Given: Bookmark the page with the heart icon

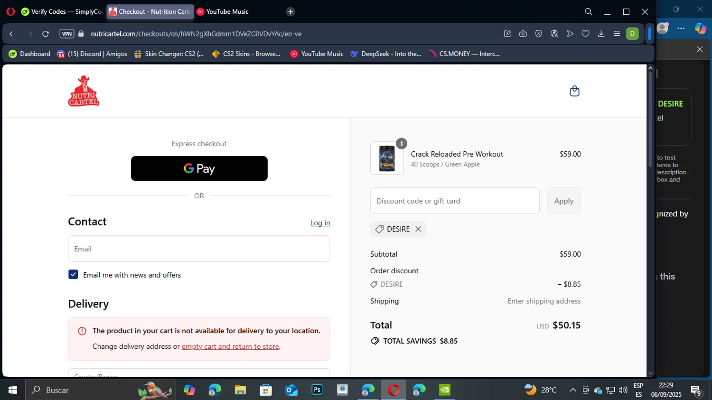Looking at the screenshot, I should point(586,34).
